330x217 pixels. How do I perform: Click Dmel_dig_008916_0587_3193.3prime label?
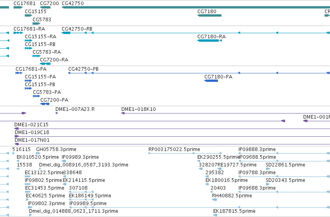(83, 165)
